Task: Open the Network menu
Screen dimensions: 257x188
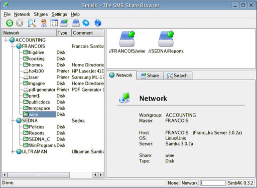Action: click(x=22, y=14)
